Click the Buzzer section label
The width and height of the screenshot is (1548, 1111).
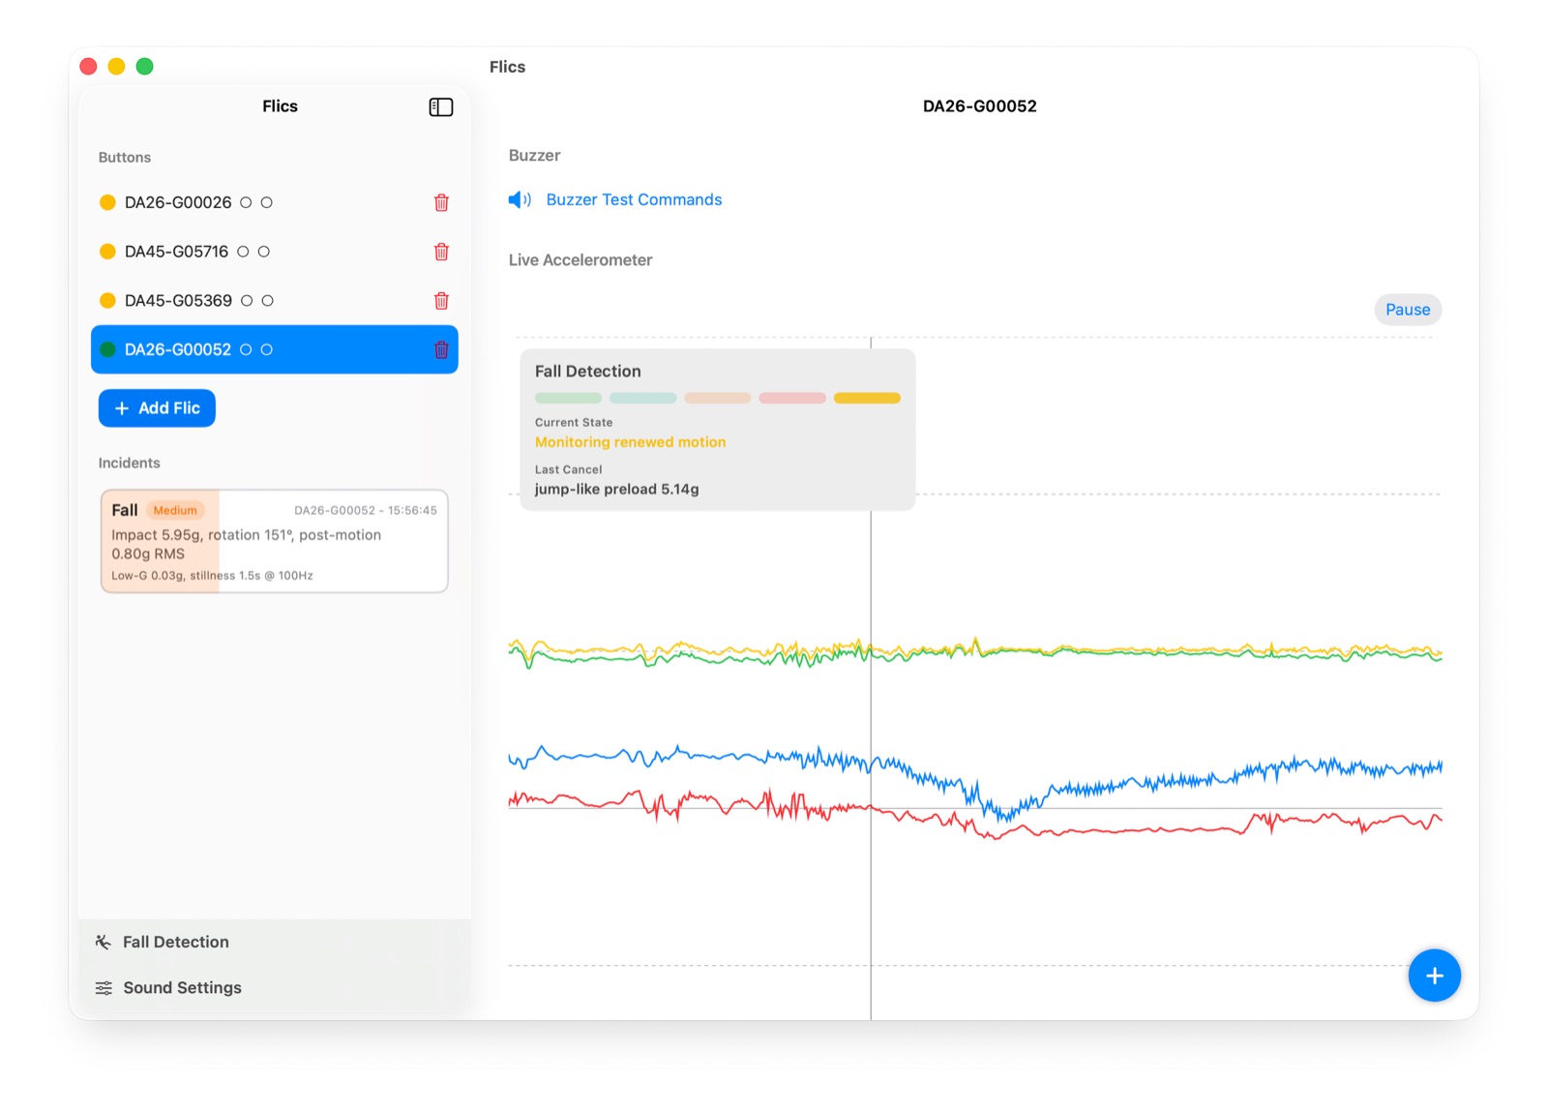pyautogui.click(x=534, y=156)
